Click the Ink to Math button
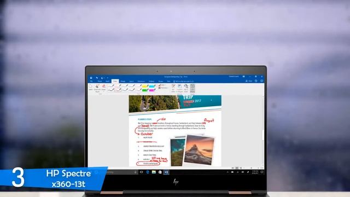 [186, 88]
